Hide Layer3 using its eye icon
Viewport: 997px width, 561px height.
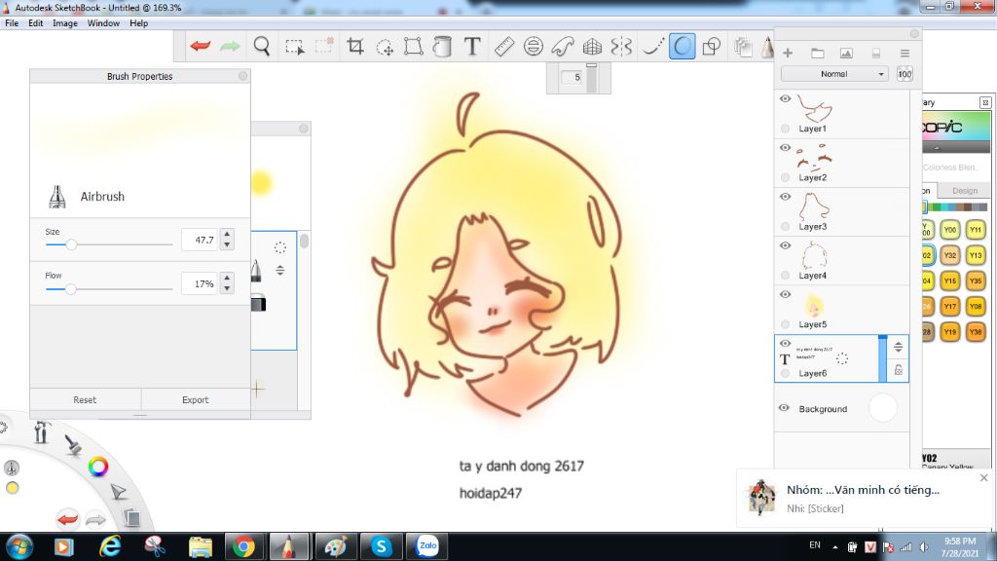tap(786, 197)
